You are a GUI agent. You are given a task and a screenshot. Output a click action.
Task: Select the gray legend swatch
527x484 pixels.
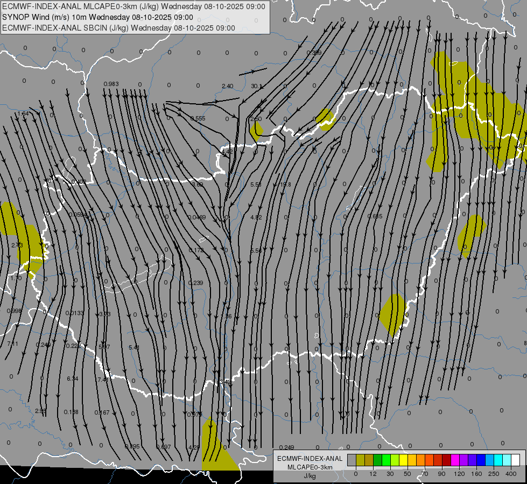(x=352, y=460)
